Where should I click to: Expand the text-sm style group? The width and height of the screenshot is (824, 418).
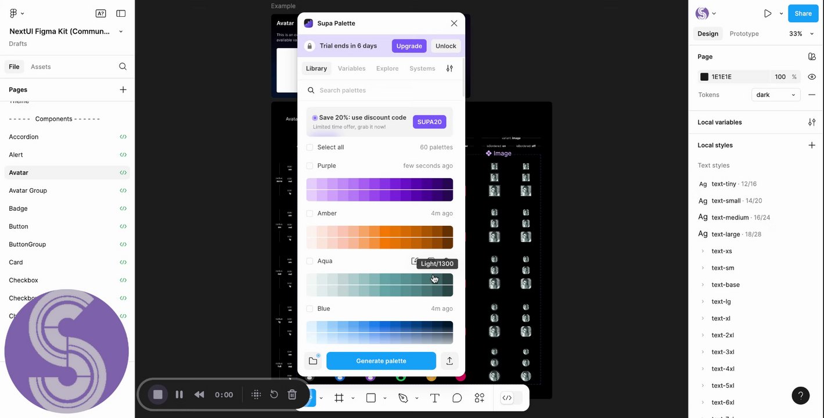tap(703, 268)
